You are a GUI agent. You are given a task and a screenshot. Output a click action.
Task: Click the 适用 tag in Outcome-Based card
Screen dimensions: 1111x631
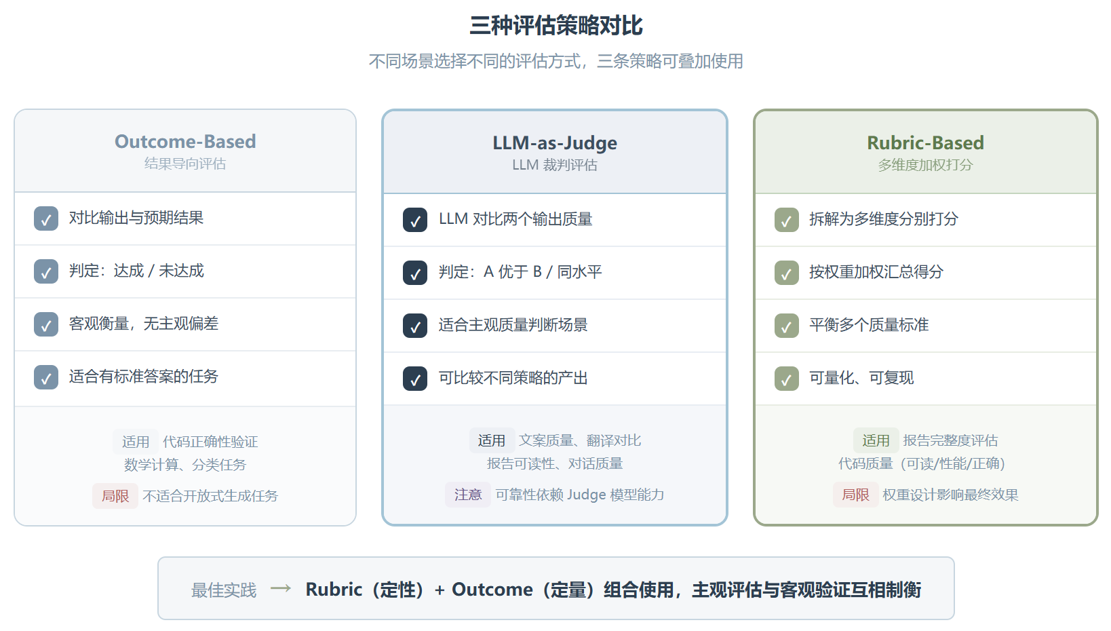[136, 442]
